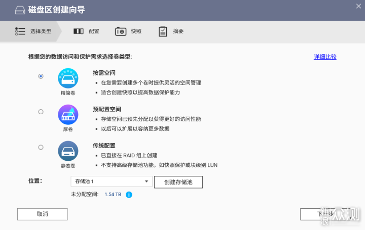Viewport: 365px width, 230px height.
Task: Open the 存储池 1 location dropdown
Action: coord(112,181)
